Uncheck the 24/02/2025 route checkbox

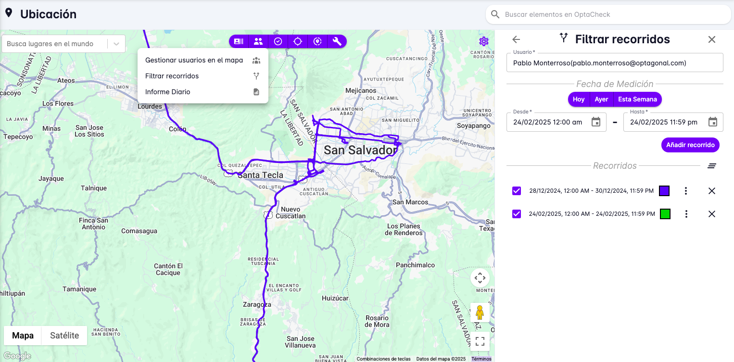click(517, 214)
